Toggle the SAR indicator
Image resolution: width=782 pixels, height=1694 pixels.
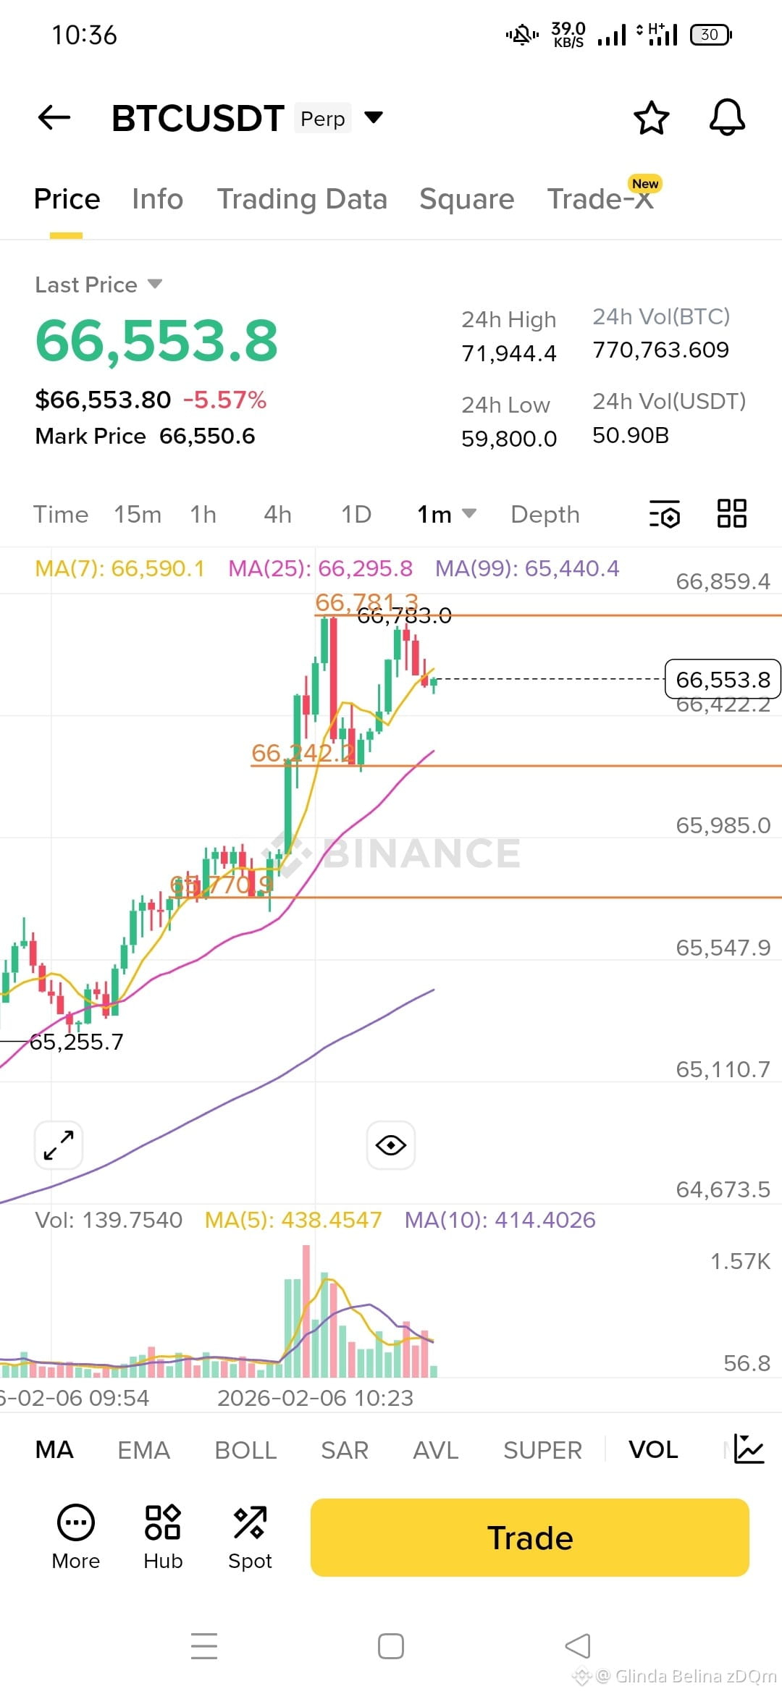tap(345, 1449)
